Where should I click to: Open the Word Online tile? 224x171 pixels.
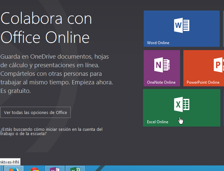[x=182, y=29]
